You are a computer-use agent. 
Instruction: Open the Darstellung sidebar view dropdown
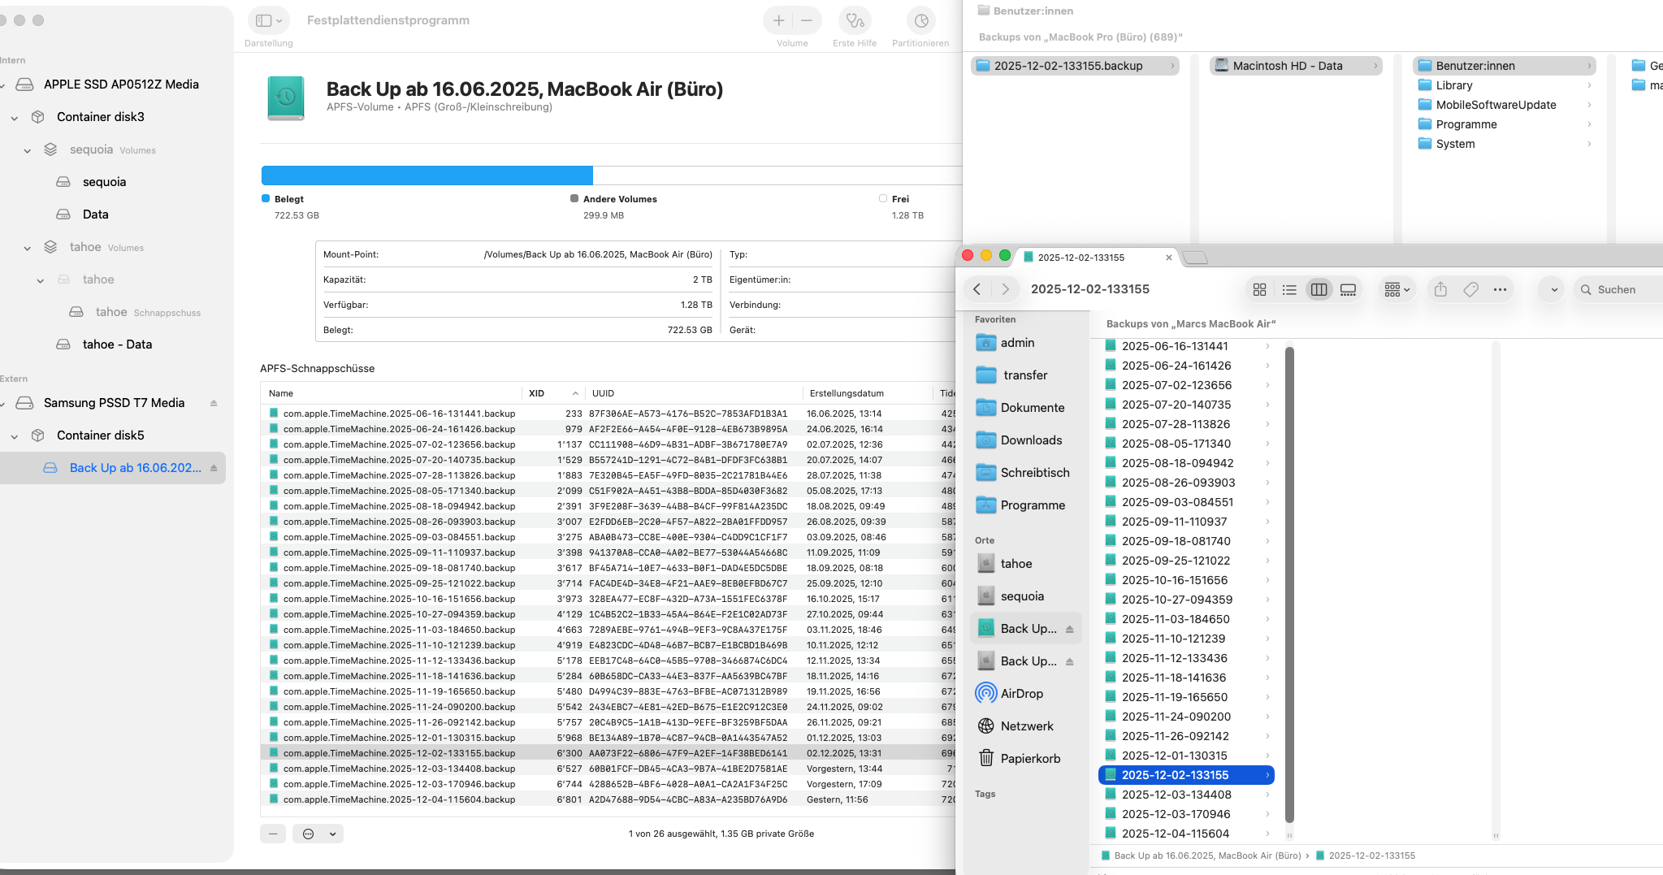click(269, 21)
